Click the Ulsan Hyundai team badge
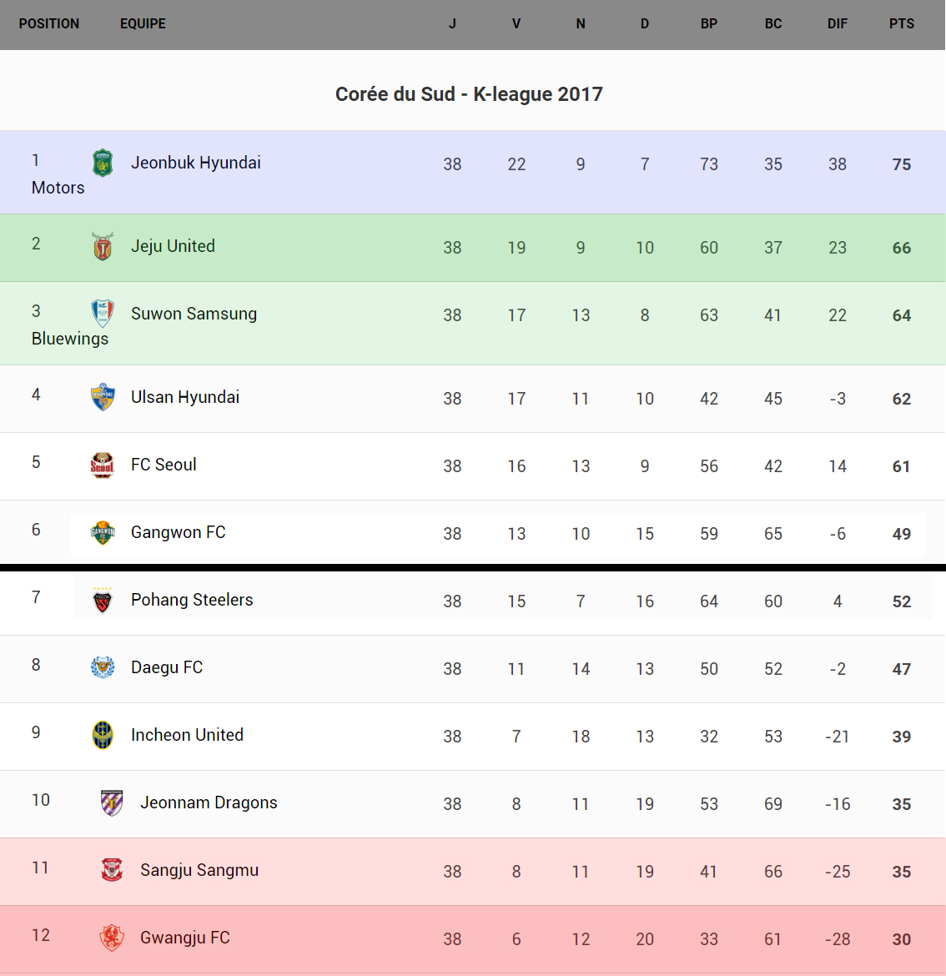946x976 pixels. click(103, 397)
